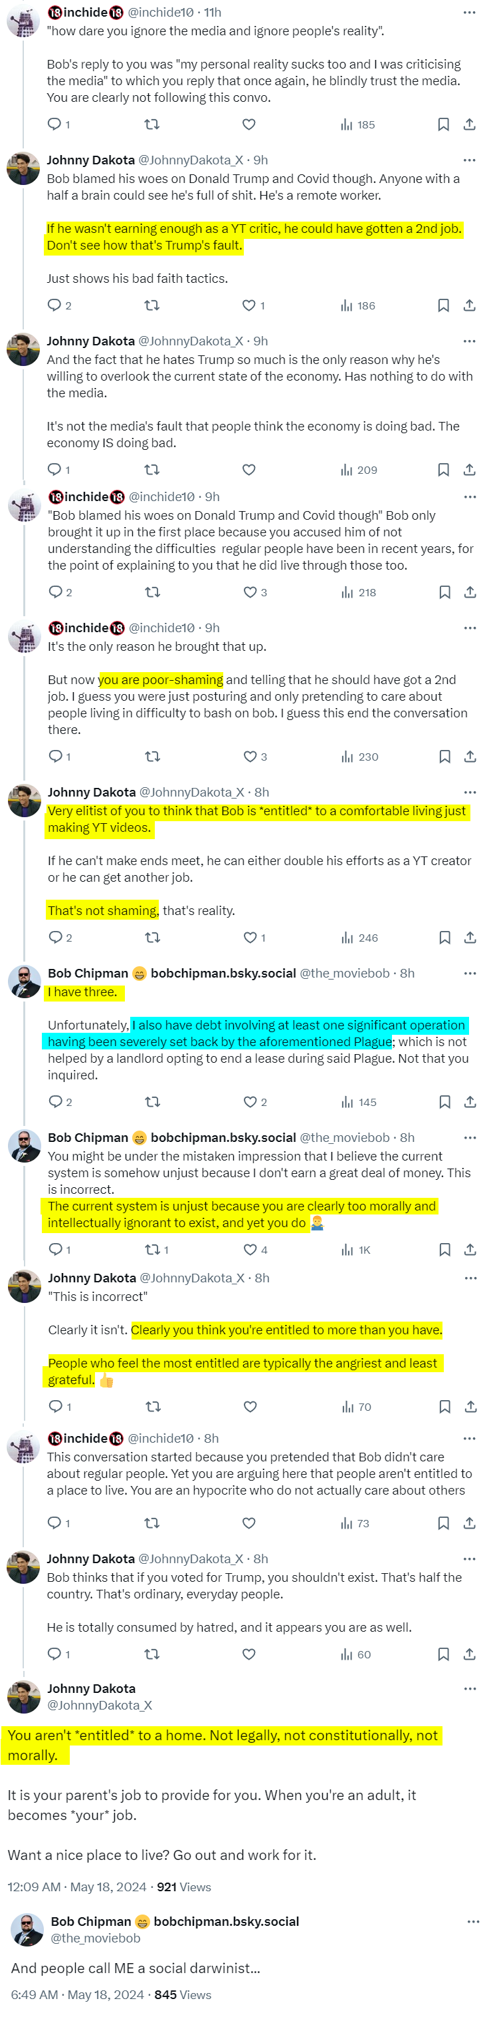Retweet Johnny Dakota's tweet with 186 views
This screenshot has height=2023, width=487.
coord(151,305)
